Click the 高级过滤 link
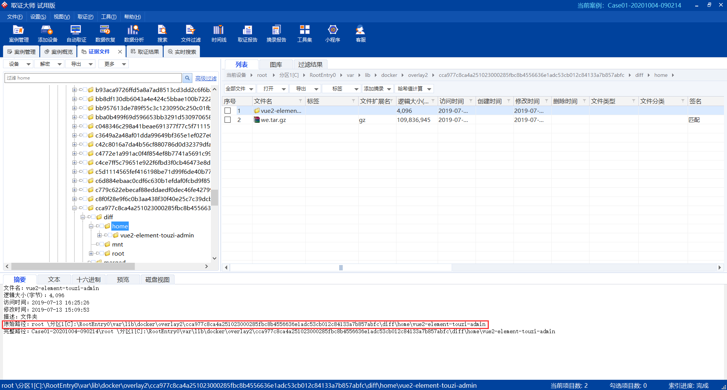This screenshot has height=390, width=727. (x=206, y=78)
